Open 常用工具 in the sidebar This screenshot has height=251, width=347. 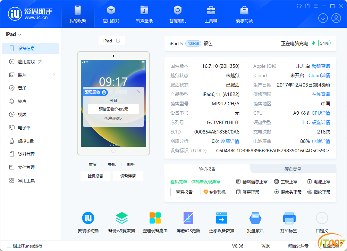[x=31, y=180]
